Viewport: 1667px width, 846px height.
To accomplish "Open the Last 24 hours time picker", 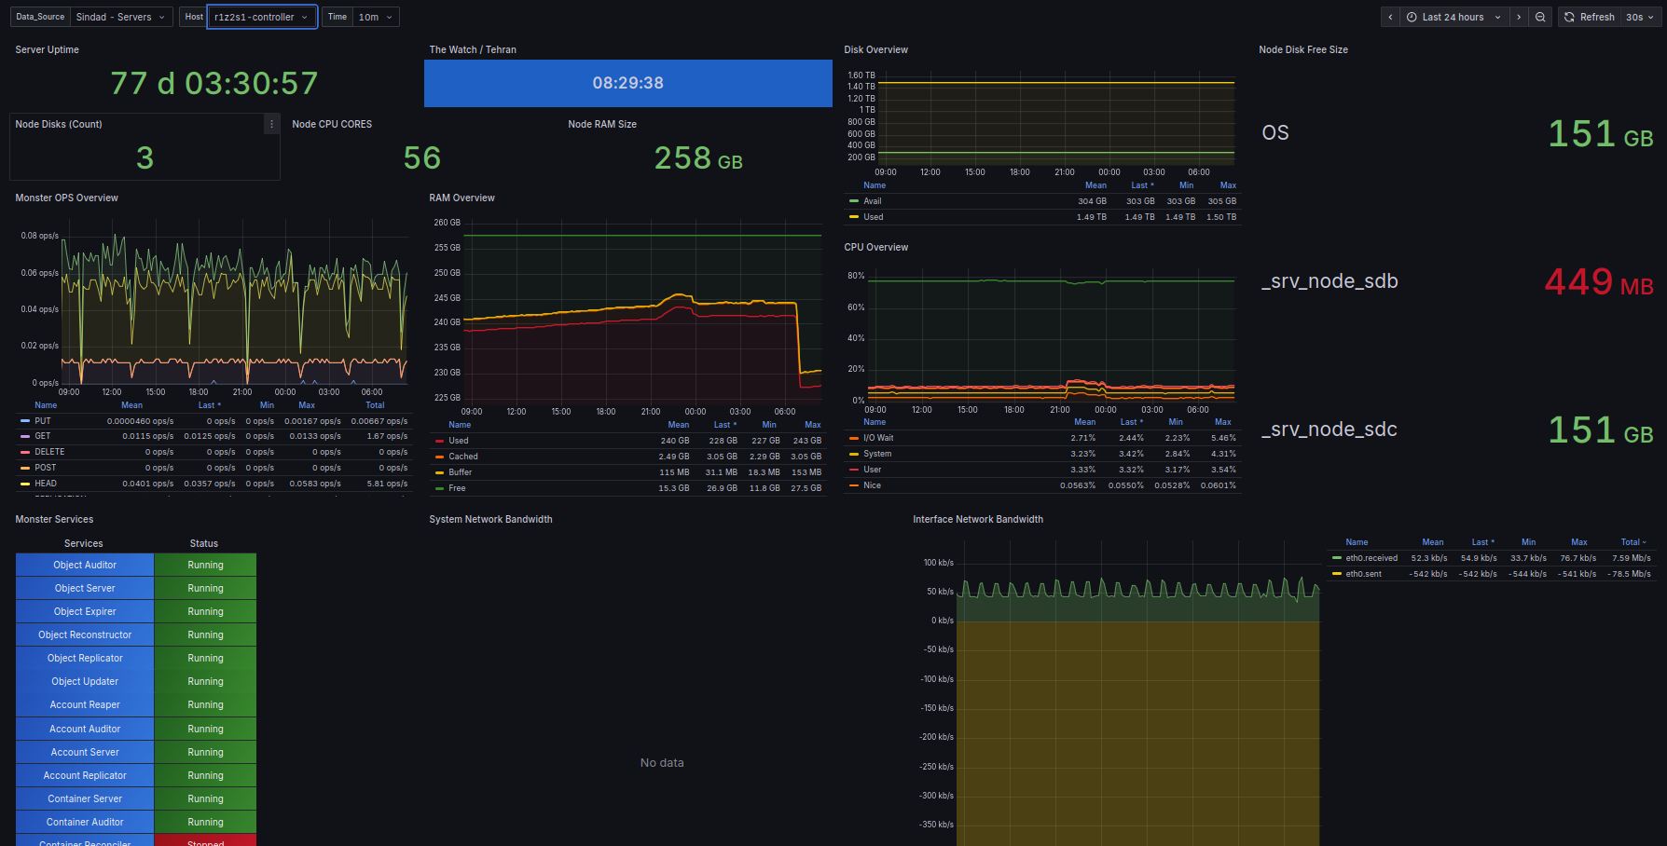I will coord(1453,17).
